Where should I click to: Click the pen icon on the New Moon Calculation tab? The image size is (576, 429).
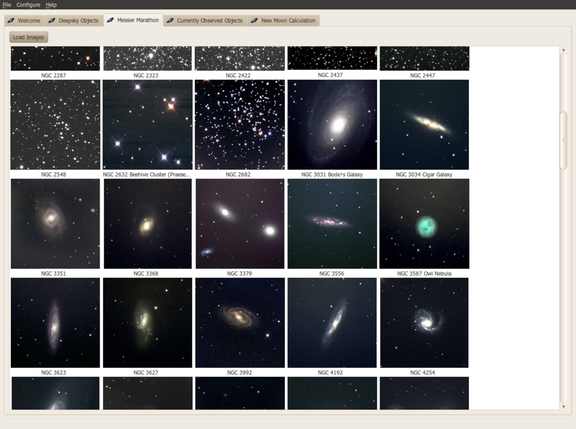click(x=253, y=20)
